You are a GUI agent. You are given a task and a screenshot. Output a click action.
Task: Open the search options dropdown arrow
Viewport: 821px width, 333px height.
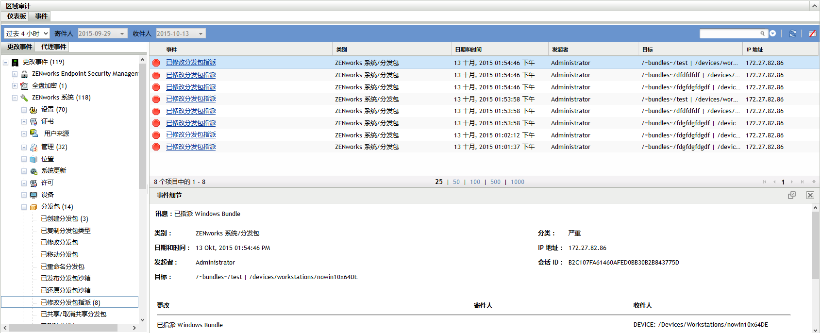click(x=773, y=33)
